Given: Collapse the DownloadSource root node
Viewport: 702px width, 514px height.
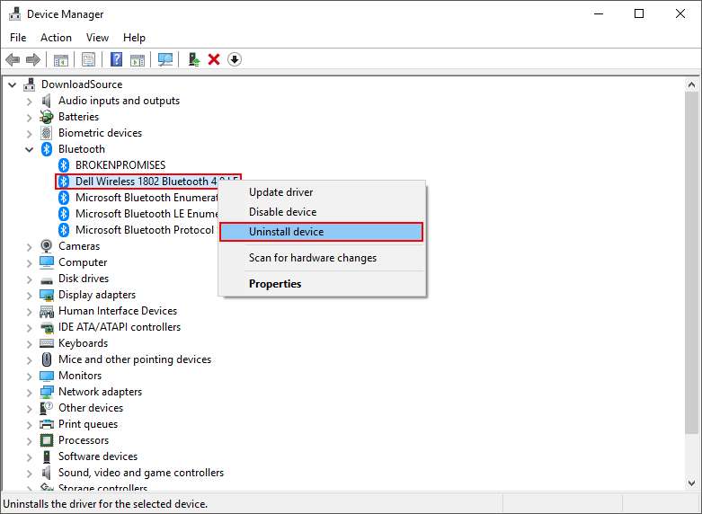Looking at the screenshot, I should 13,84.
